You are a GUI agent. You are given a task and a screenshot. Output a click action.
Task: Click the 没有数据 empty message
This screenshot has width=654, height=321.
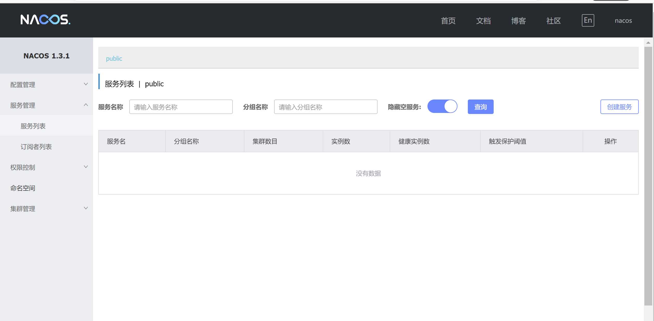click(368, 173)
